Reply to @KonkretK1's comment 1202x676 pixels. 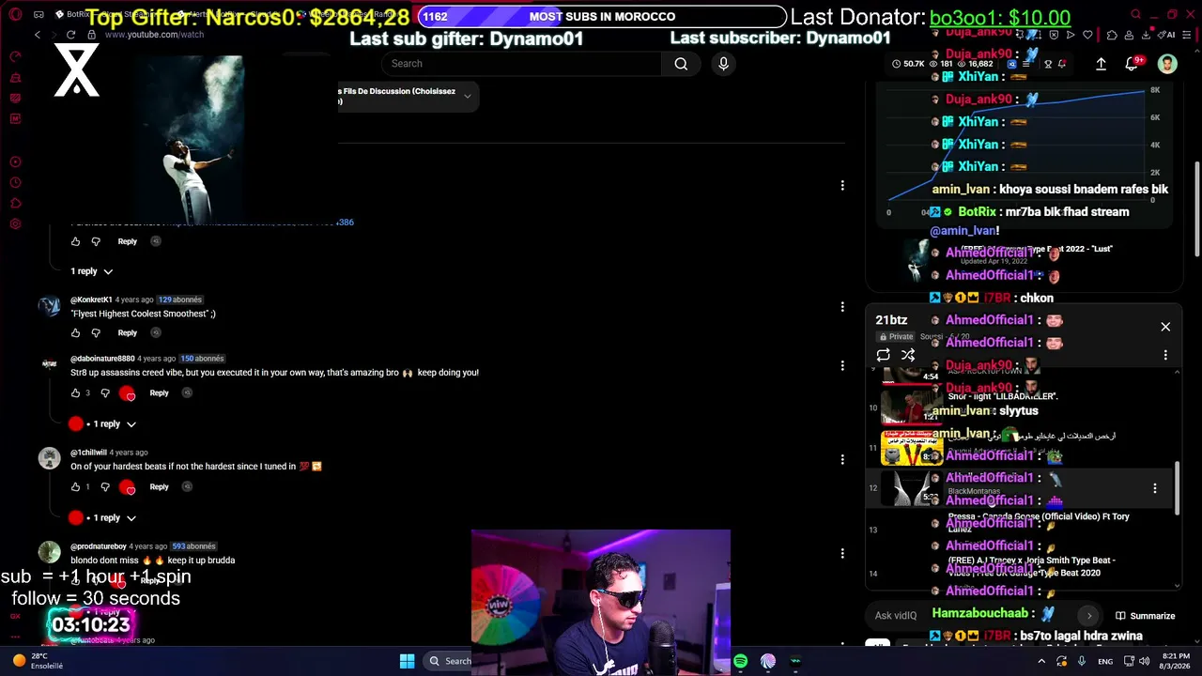click(x=128, y=332)
